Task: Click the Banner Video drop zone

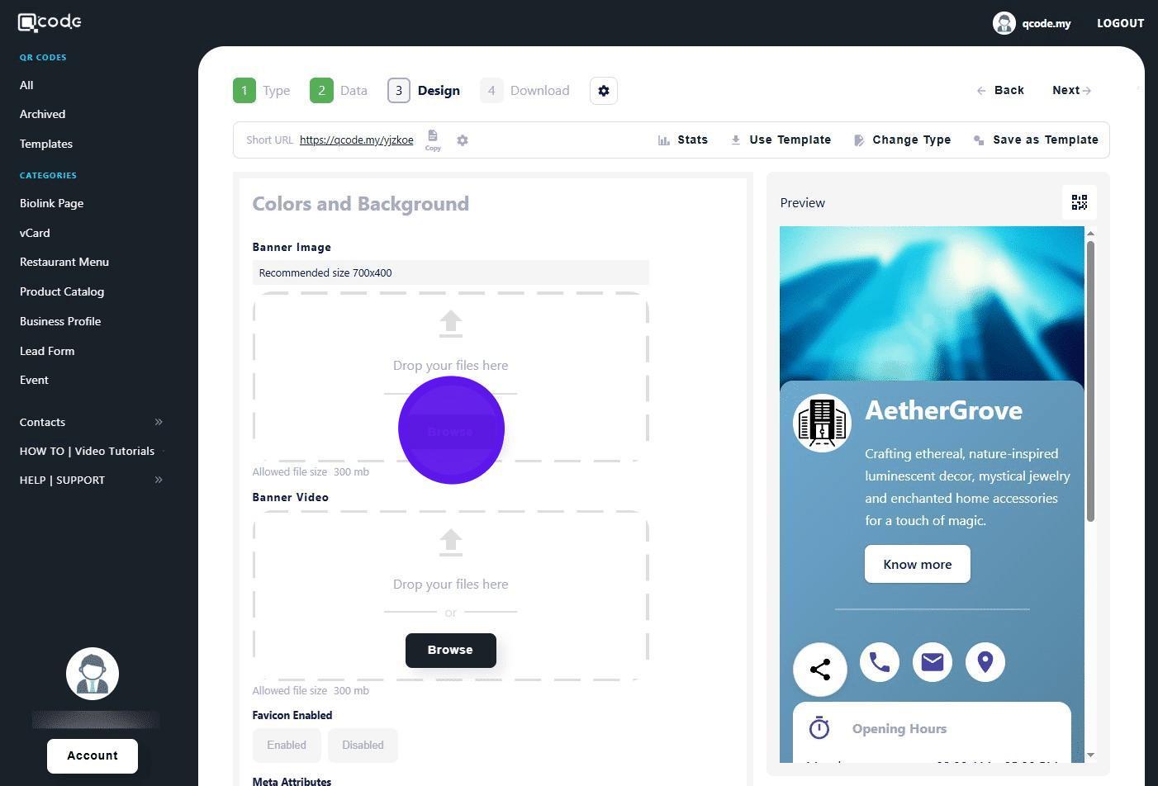Action: coord(451,595)
